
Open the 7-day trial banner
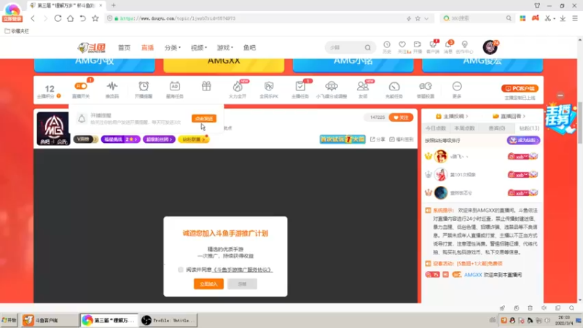tap(343, 139)
